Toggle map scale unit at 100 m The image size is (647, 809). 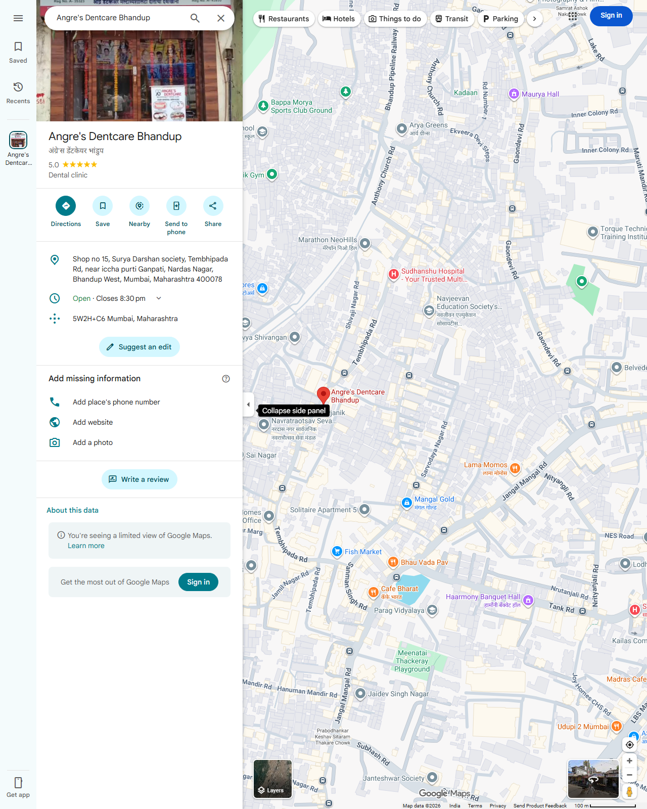[605, 805]
